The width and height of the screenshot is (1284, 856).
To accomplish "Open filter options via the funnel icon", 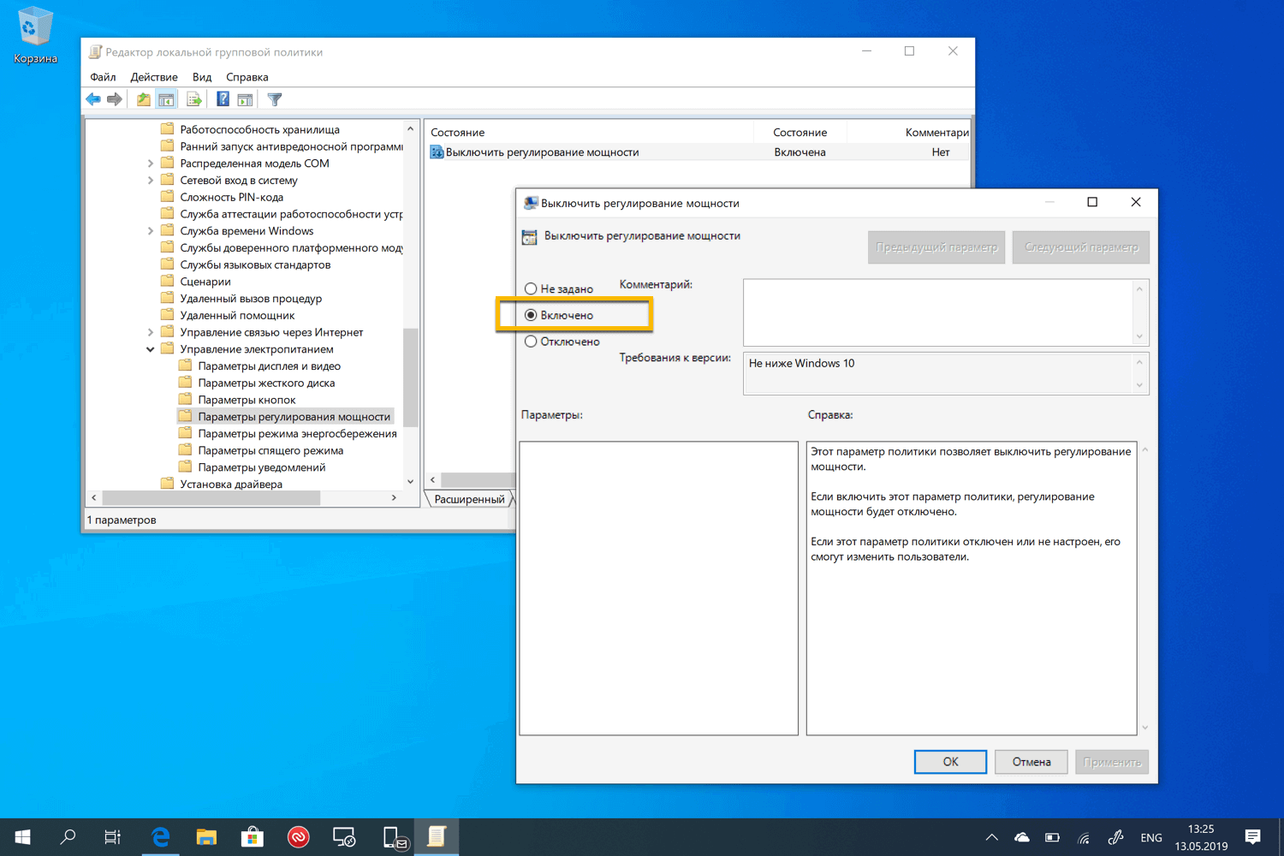I will pos(275,99).
